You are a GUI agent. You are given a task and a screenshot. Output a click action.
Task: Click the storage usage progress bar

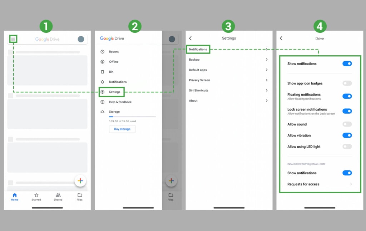(132, 117)
